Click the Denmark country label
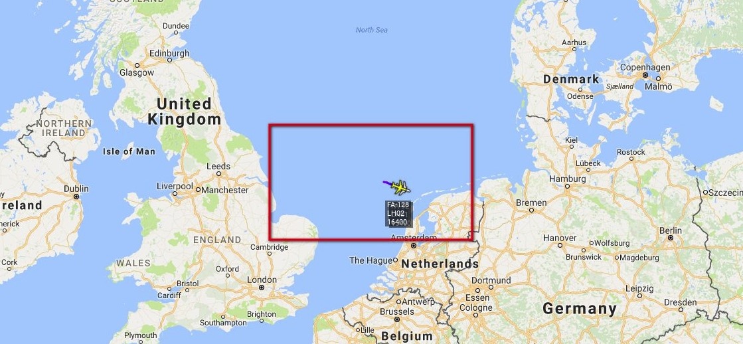The image size is (743, 344). coord(571,79)
